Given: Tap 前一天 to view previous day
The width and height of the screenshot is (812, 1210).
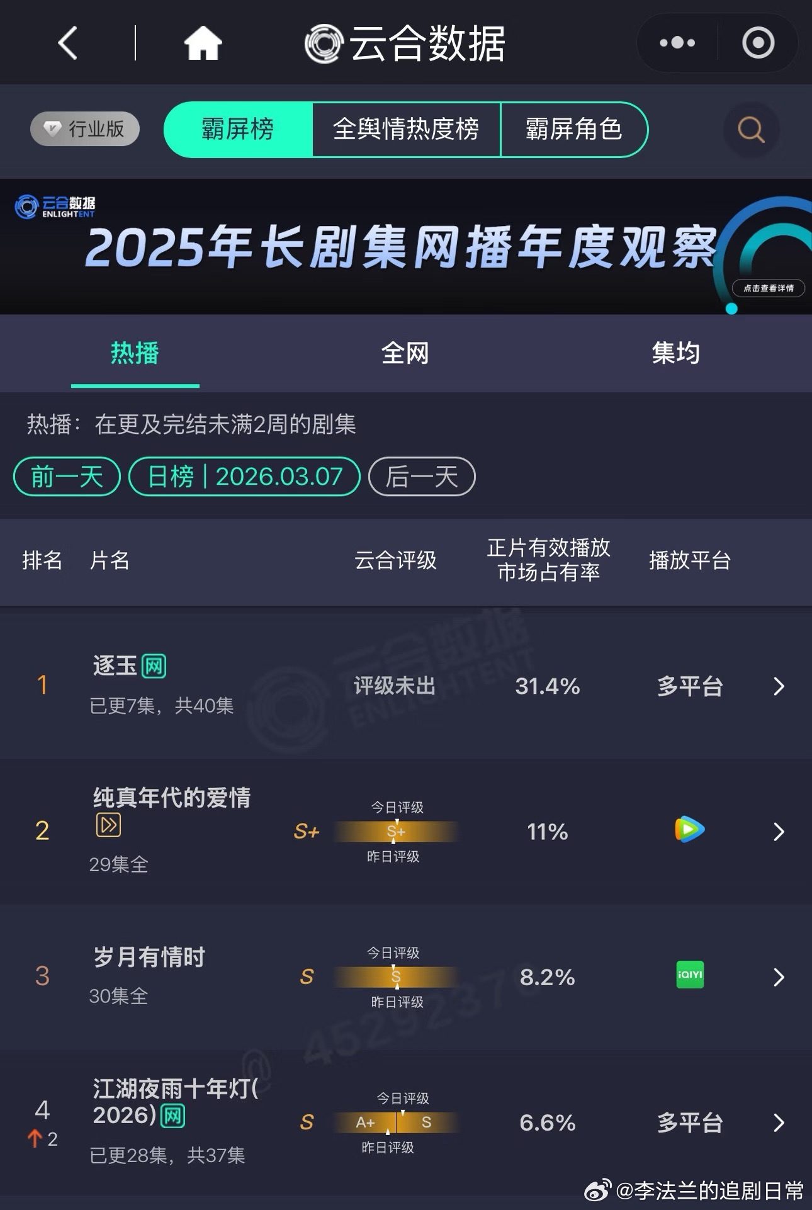Looking at the screenshot, I should 65,477.
